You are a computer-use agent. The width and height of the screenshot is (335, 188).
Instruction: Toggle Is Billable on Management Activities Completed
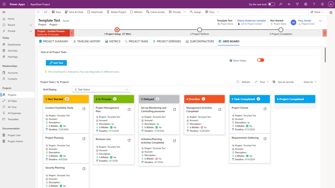point(202,127)
